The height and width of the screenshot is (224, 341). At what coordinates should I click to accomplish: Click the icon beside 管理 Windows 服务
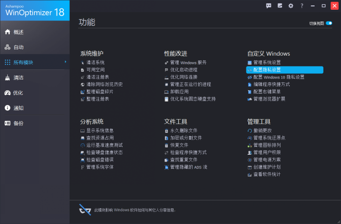(x=166, y=63)
